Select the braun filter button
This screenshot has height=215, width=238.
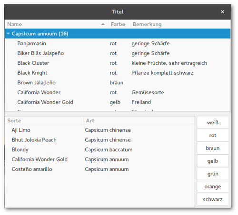(x=213, y=148)
